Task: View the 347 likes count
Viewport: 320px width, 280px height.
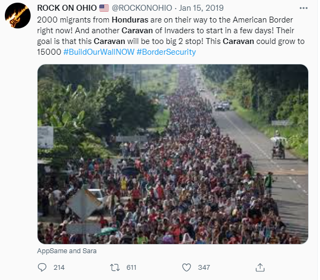Action: tap(204, 267)
